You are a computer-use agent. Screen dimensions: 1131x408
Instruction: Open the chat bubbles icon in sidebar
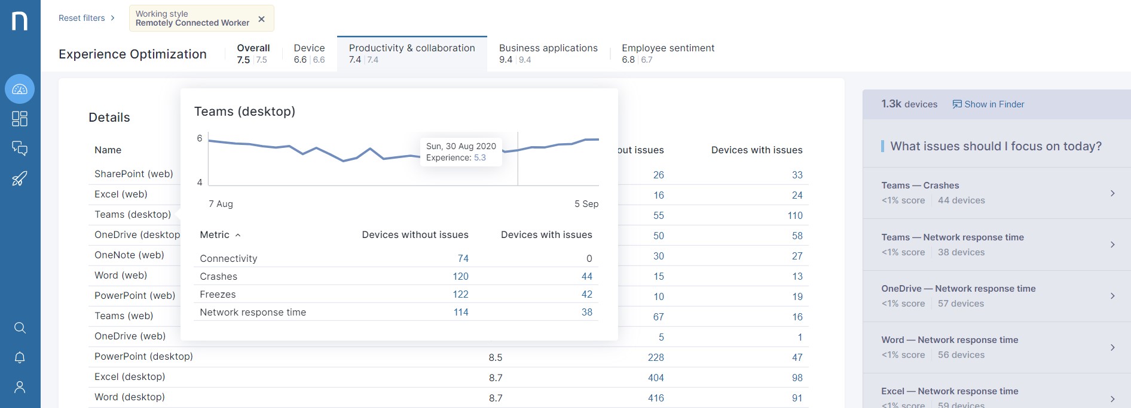point(20,149)
